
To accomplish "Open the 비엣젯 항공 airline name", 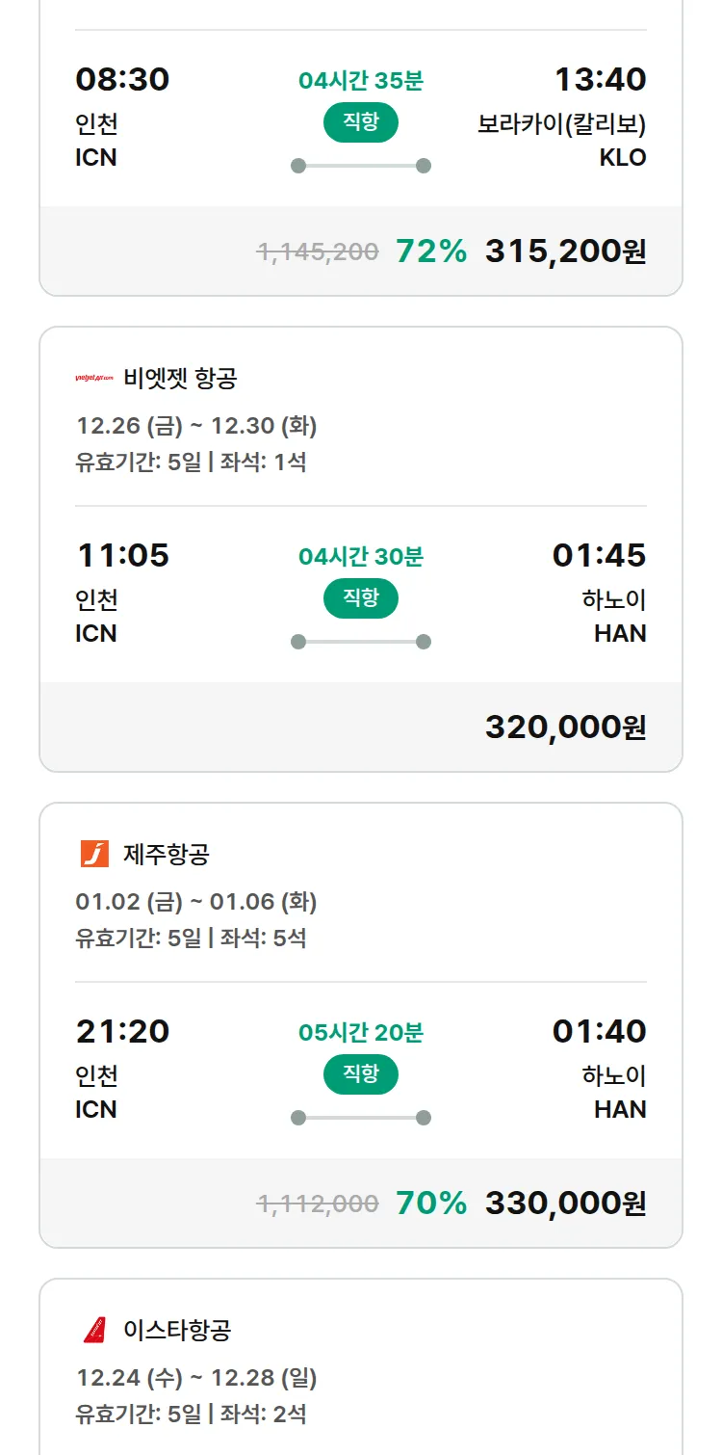I will pos(180,379).
